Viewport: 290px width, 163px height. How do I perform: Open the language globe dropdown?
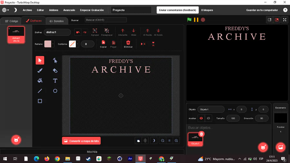click(x=5, y=10)
